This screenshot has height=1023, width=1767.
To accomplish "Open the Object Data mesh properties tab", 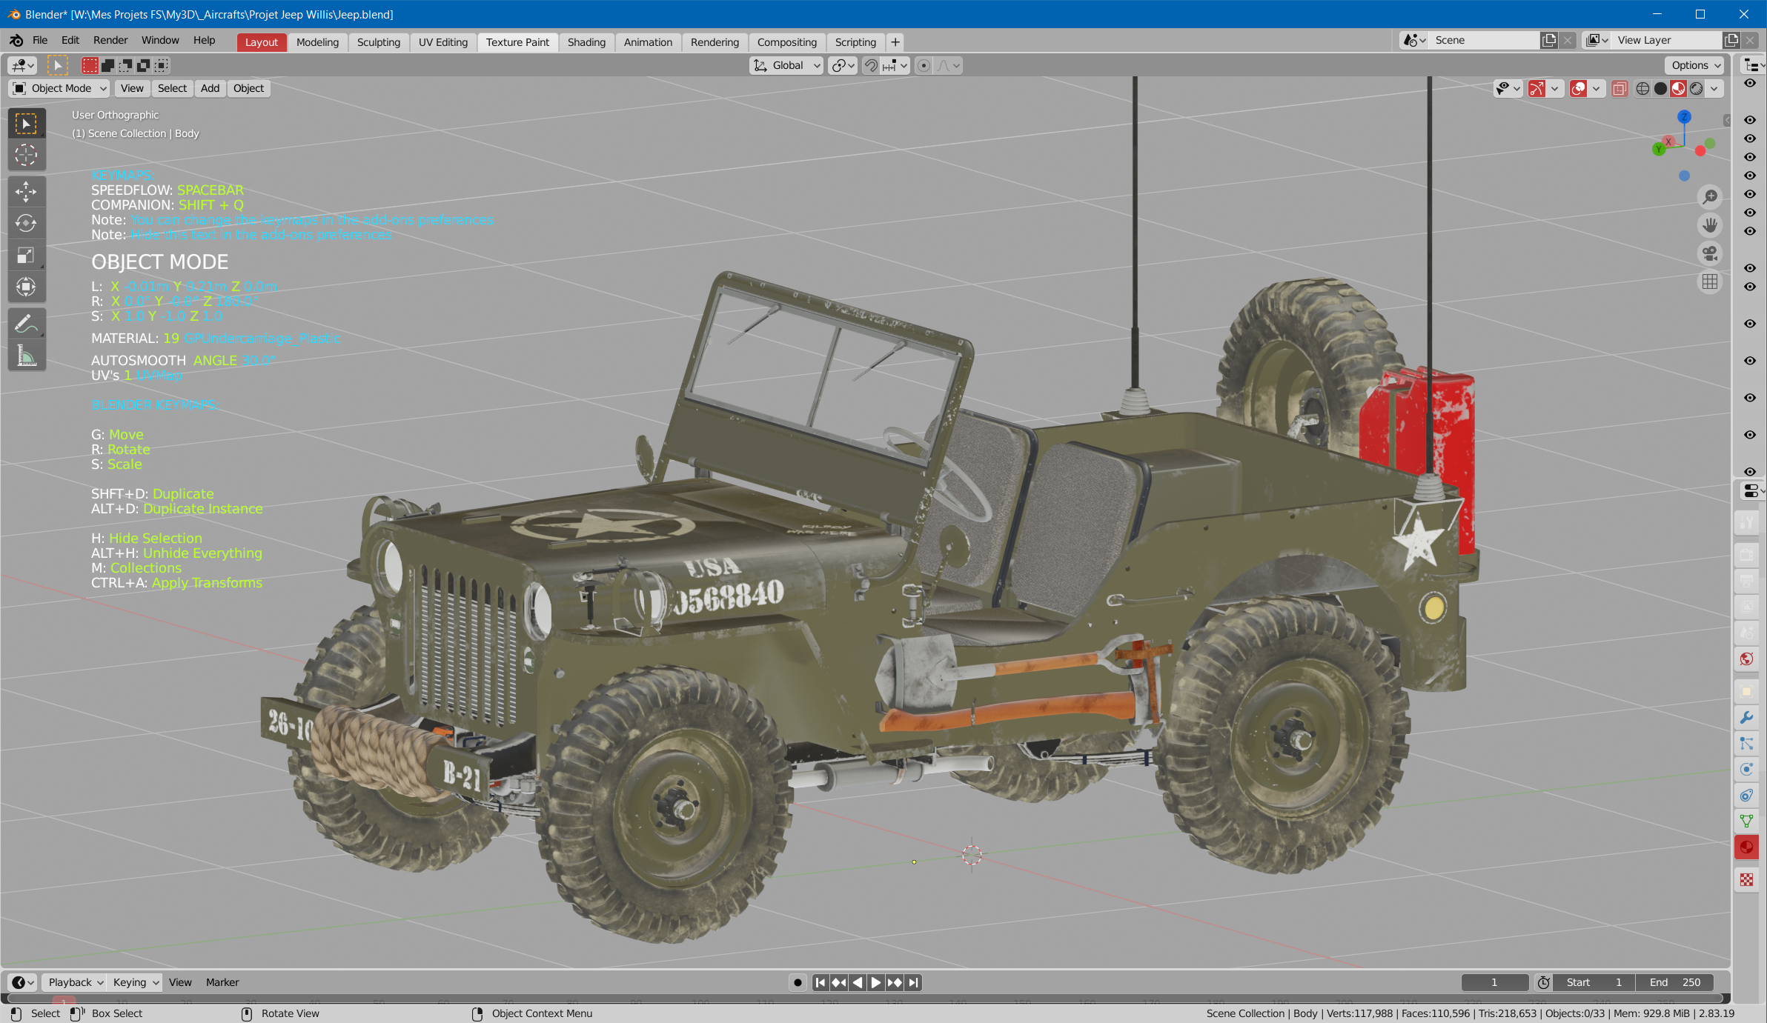I will coord(1747,822).
